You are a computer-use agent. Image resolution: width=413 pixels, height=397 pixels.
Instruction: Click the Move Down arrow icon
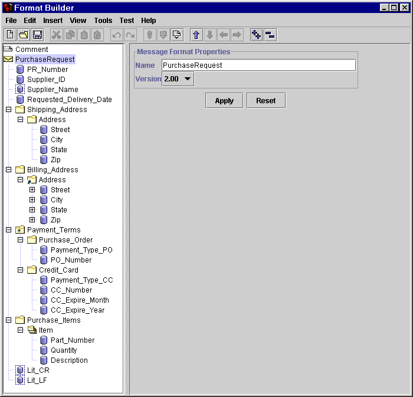click(210, 35)
